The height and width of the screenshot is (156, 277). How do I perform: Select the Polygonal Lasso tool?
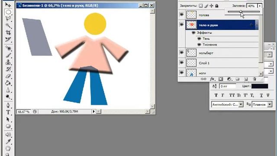[x=8, y=19]
